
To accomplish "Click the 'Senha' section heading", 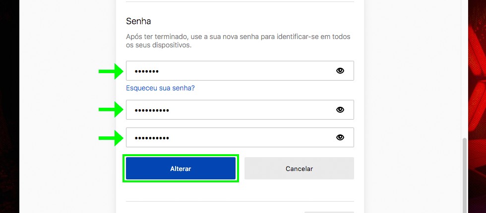I will pos(138,21).
